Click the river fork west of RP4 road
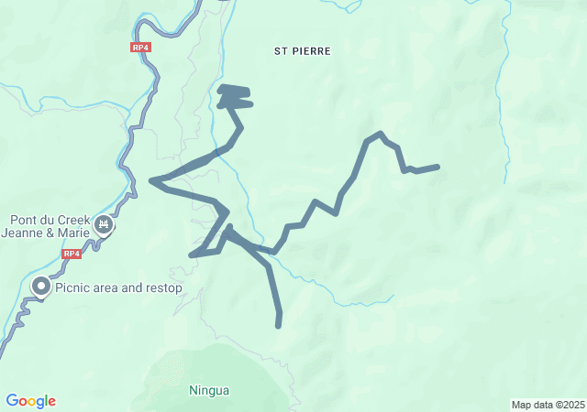Screen dimensions: 587x412 (128, 111)
